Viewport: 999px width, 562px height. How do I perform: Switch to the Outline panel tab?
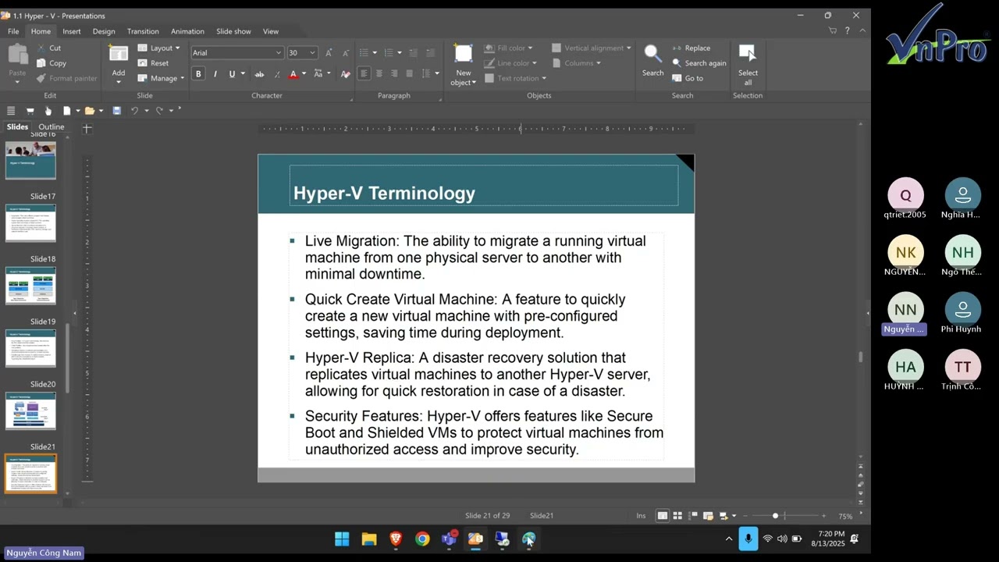(52, 126)
